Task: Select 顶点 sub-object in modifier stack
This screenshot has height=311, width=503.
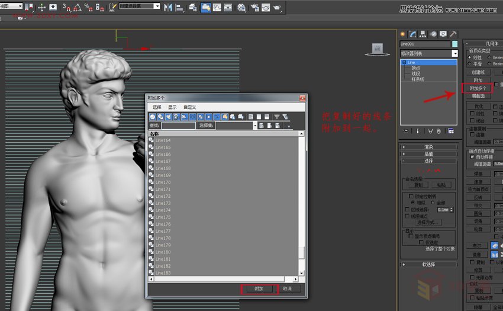Action: click(416, 68)
